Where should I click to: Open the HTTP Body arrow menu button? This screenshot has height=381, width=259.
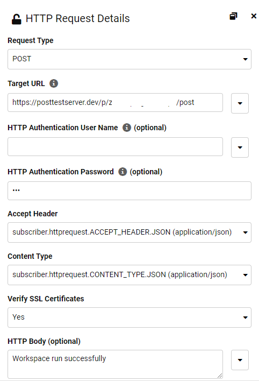[240, 360]
